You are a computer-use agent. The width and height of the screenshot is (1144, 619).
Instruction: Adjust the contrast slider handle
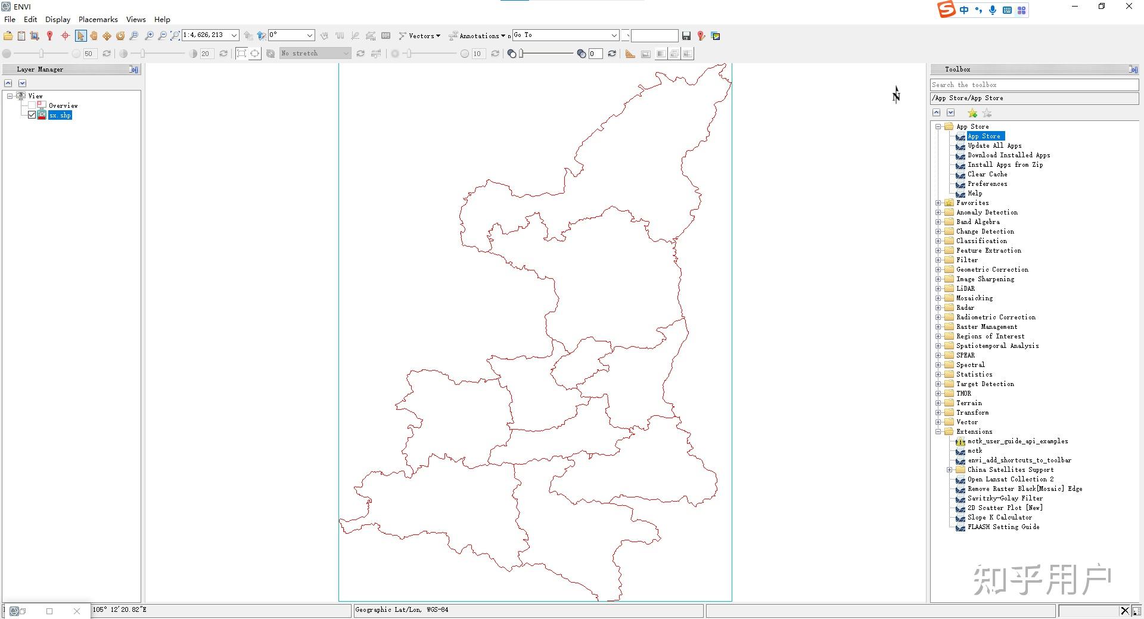click(142, 54)
